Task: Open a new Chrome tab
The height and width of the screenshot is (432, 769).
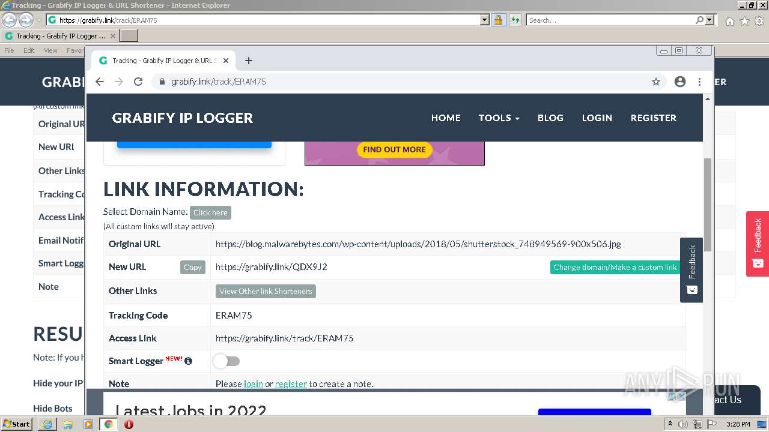Action: [249, 61]
